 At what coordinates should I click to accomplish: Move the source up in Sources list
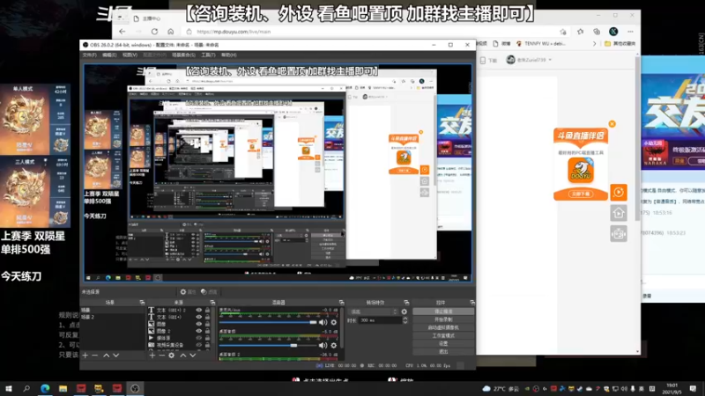[x=183, y=356]
